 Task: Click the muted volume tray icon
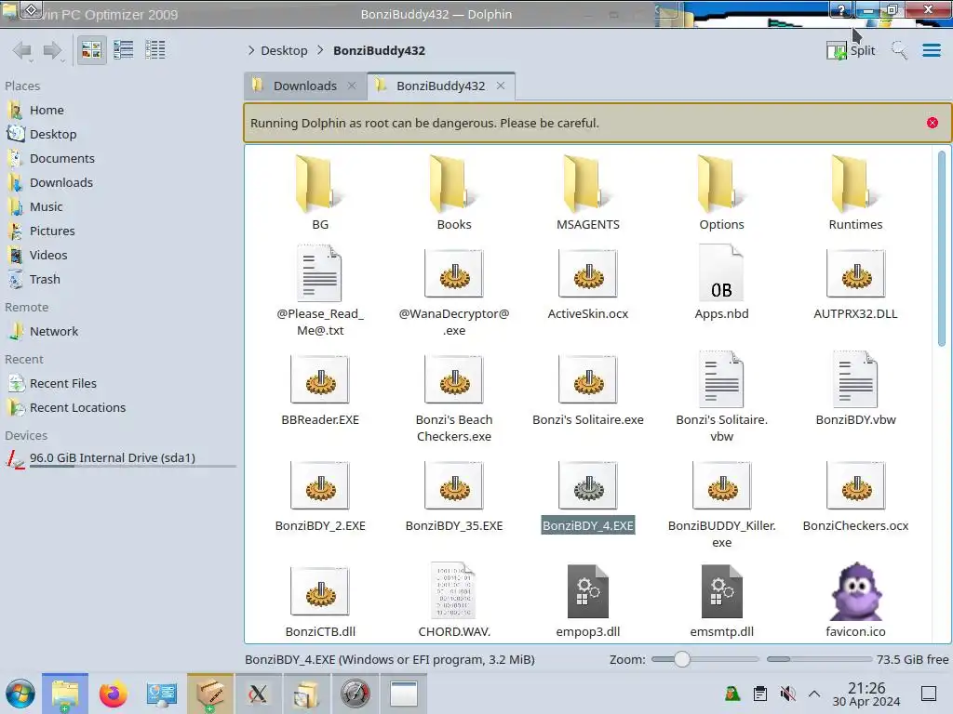pyautogui.click(x=787, y=694)
